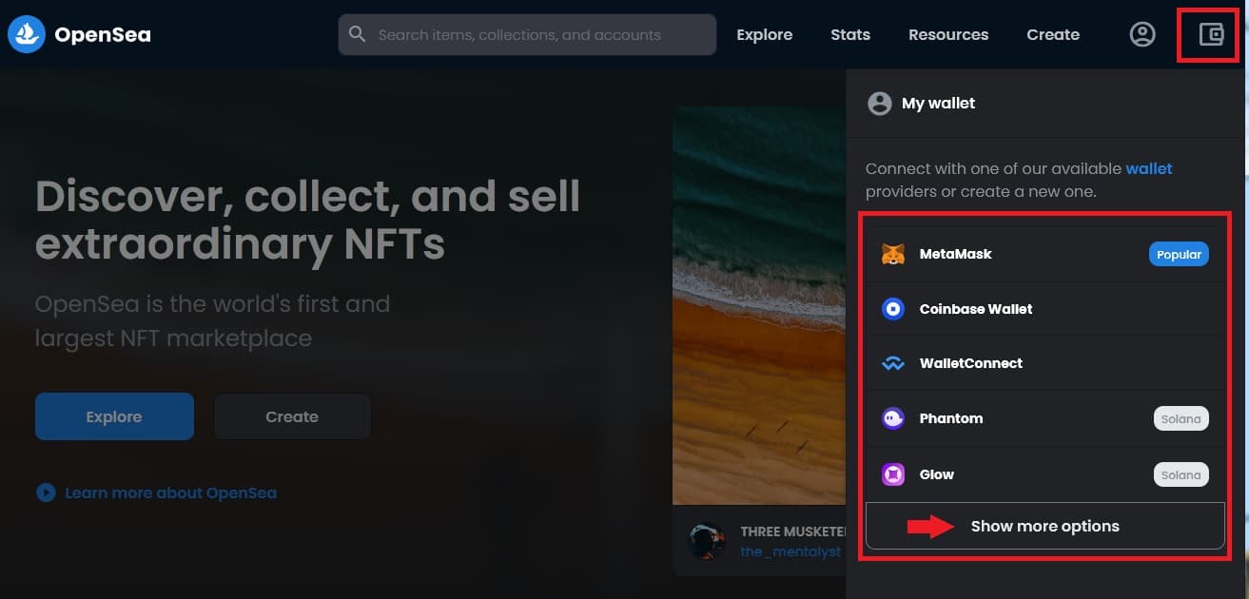Image resolution: width=1249 pixels, height=599 pixels.
Task: Click the My wallet avatar icon
Action: pos(880,104)
